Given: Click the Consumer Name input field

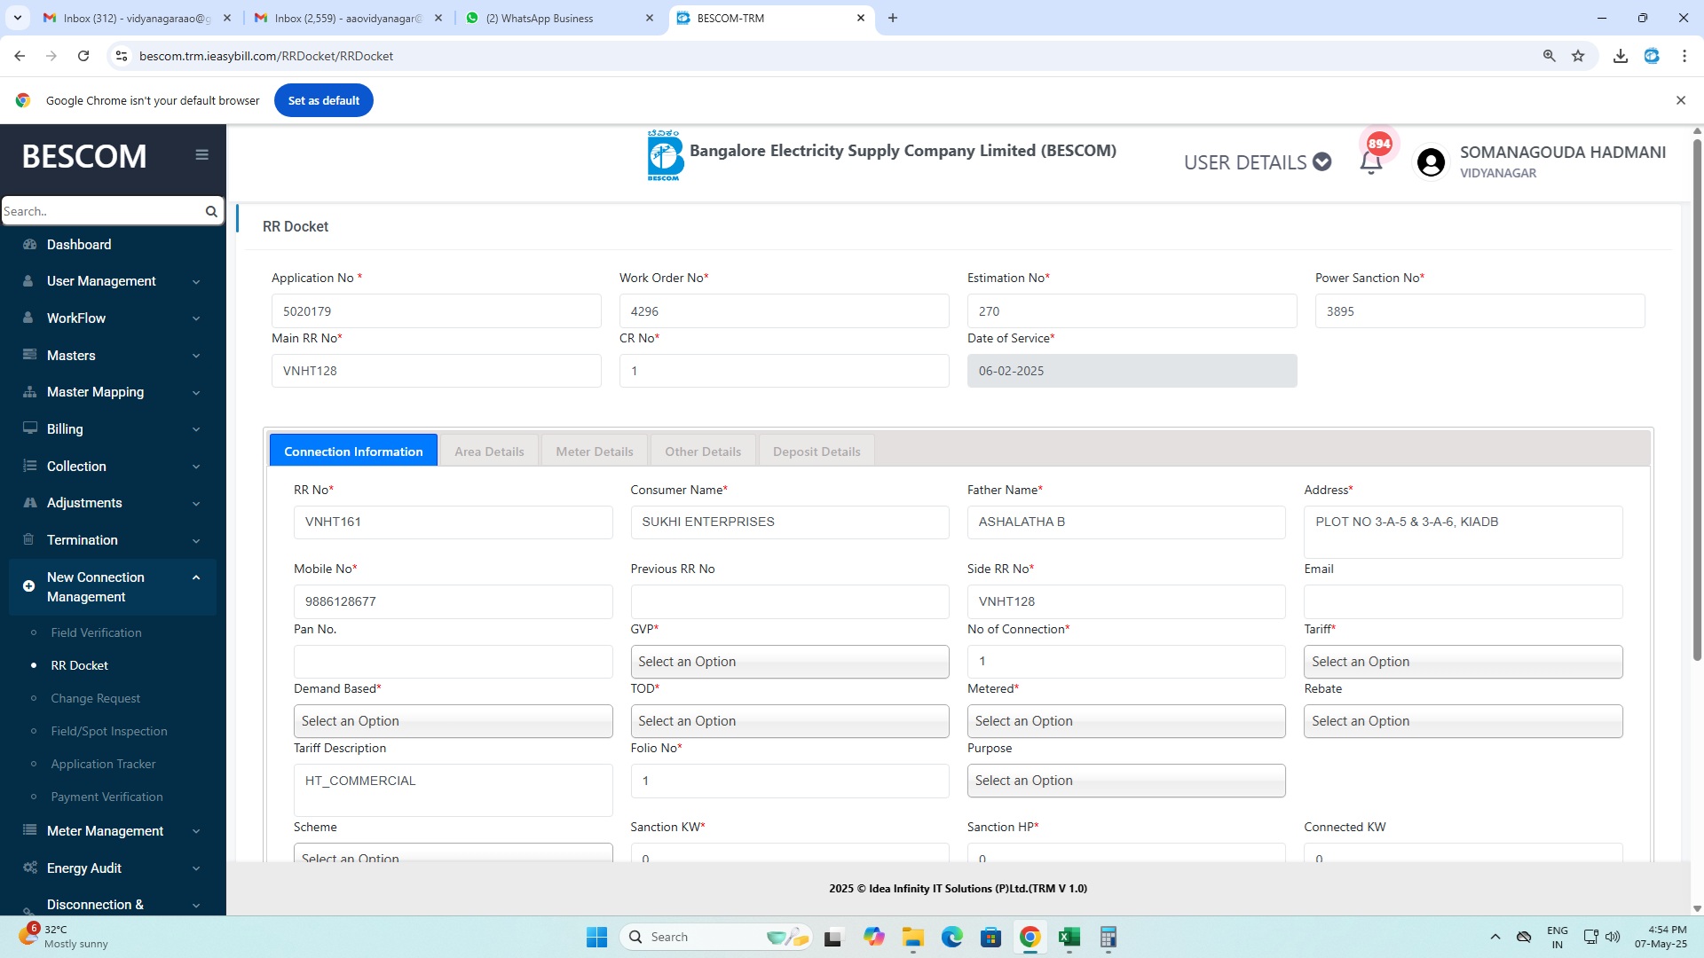Looking at the screenshot, I should click(789, 522).
